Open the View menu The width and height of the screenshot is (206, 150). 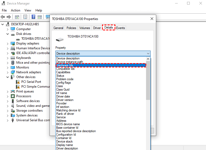click(28, 10)
